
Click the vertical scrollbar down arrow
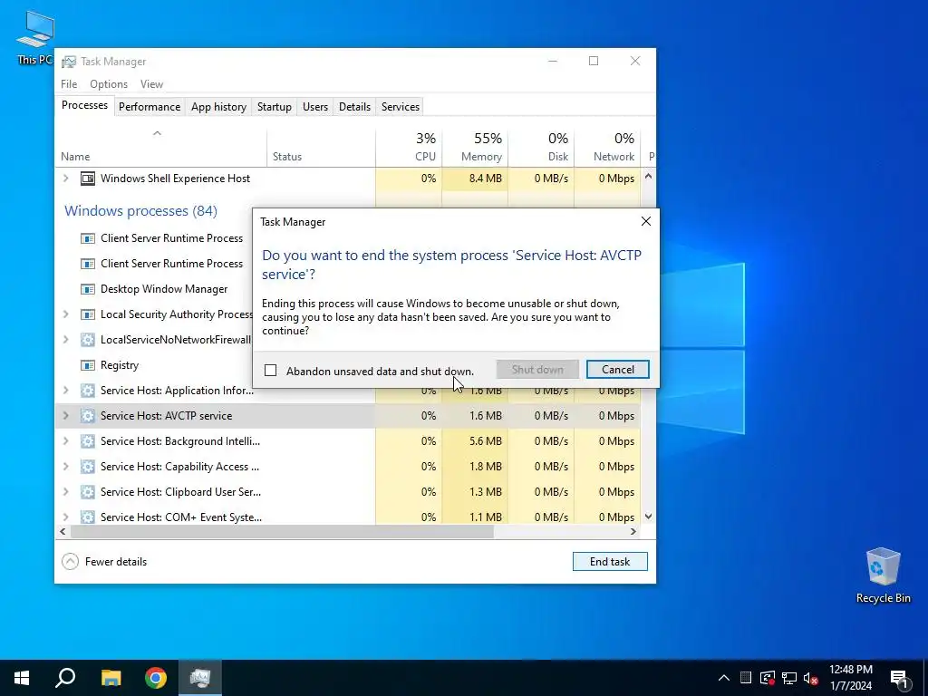pos(648,517)
